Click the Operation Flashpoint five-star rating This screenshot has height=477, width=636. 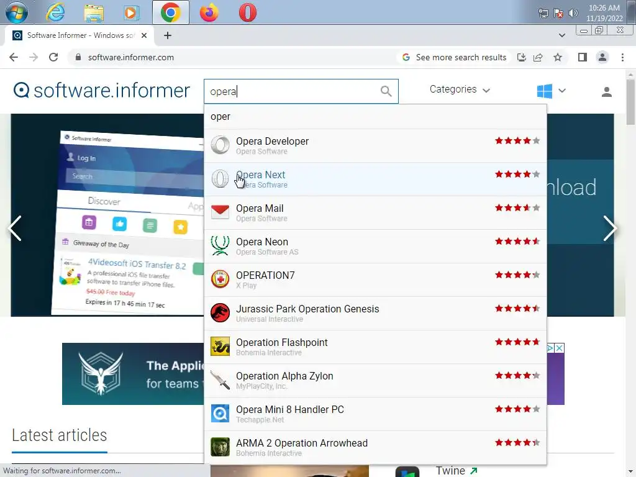pyautogui.click(x=517, y=342)
